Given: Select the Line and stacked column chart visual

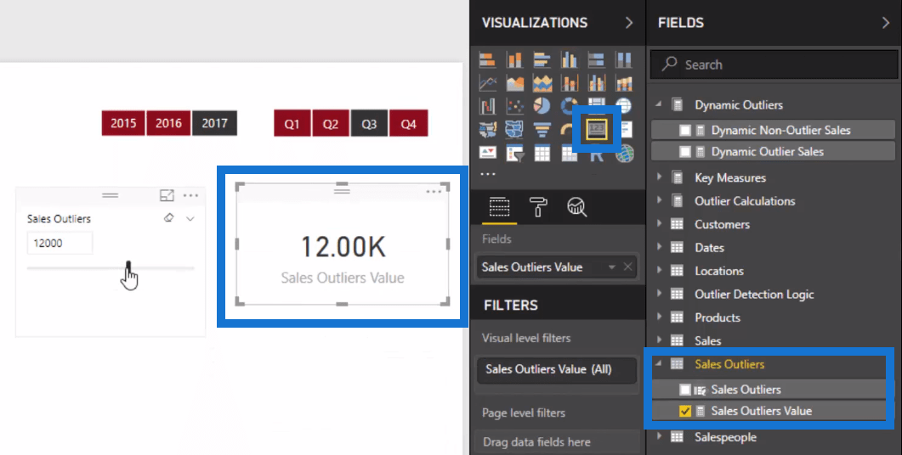Looking at the screenshot, I should [x=569, y=82].
